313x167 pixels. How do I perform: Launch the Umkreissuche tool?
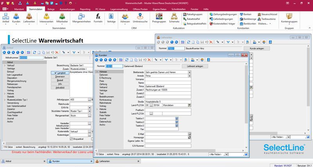point(140,18)
